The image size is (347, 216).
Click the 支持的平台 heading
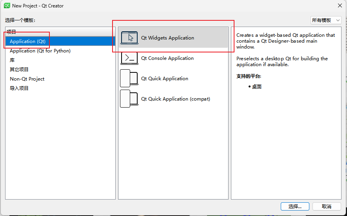(249, 76)
